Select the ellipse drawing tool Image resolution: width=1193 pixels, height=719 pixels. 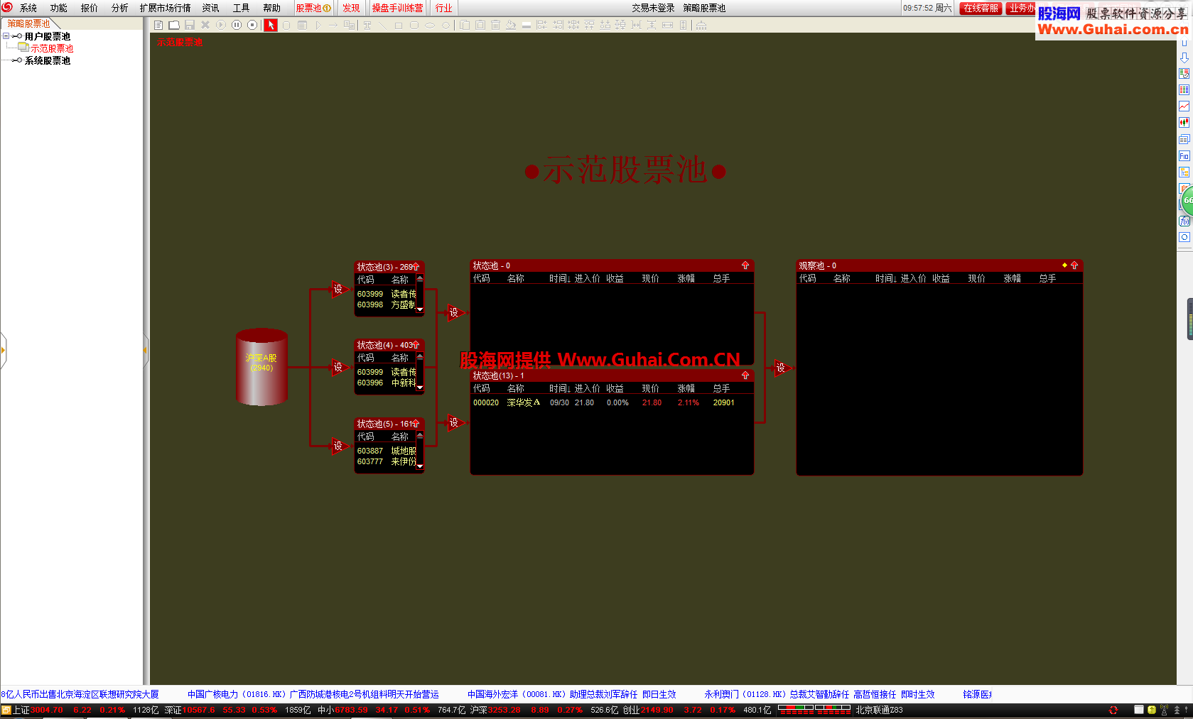pyautogui.click(x=430, y=25)
